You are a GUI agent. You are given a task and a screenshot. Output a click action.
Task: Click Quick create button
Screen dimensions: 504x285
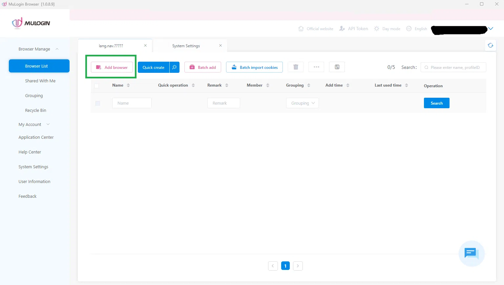coord(154,67)
